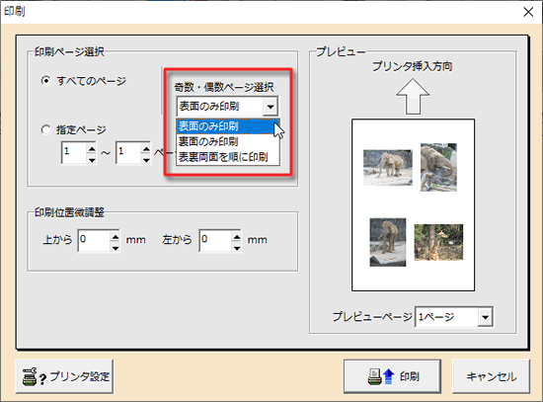The width and height of the screenshot is (543, 402).
Task: Click the printer insertion direction arrow
Action: (x=413, y=96)
